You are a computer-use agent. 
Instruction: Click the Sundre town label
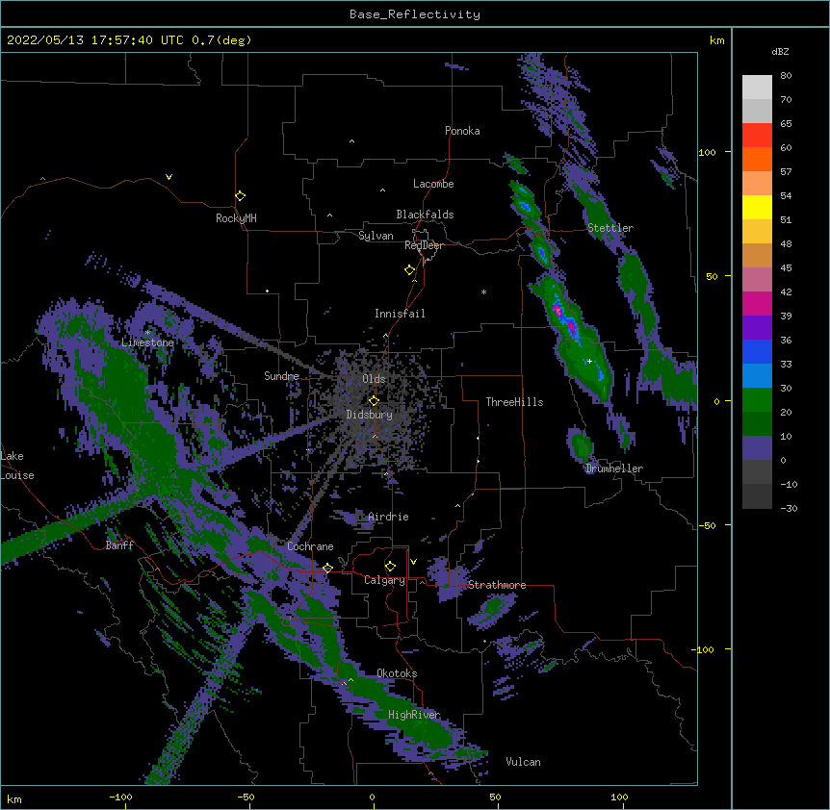coord(281,376)
